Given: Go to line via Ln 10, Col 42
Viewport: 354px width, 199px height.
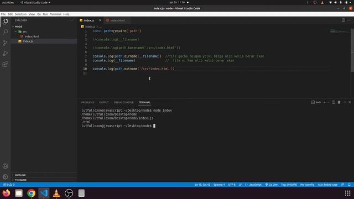Looking at the screenshot, I should [x=202, y=185].
